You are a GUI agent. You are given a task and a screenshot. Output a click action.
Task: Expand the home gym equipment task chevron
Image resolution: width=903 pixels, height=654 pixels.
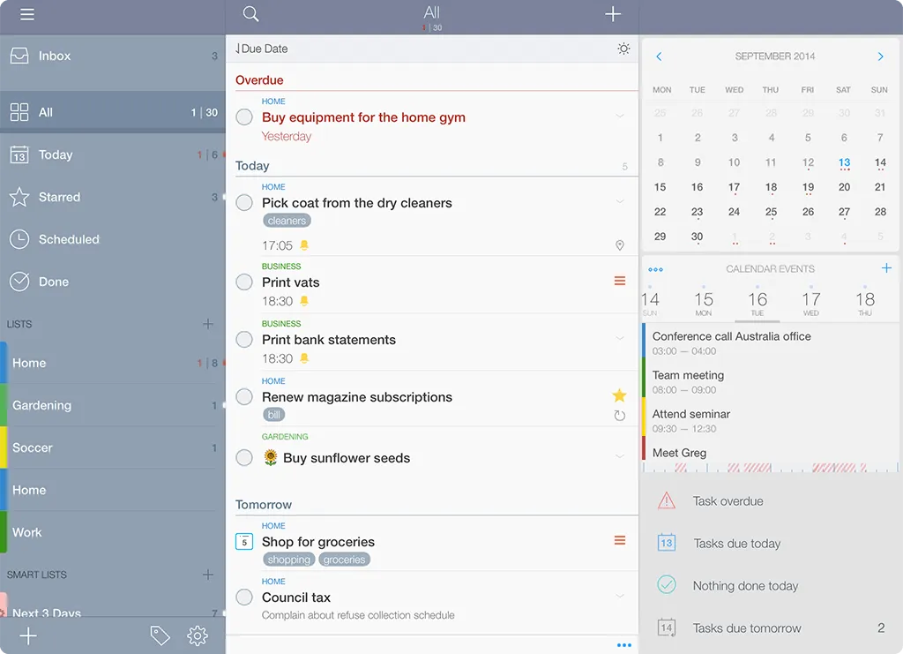tap(620, 117)
